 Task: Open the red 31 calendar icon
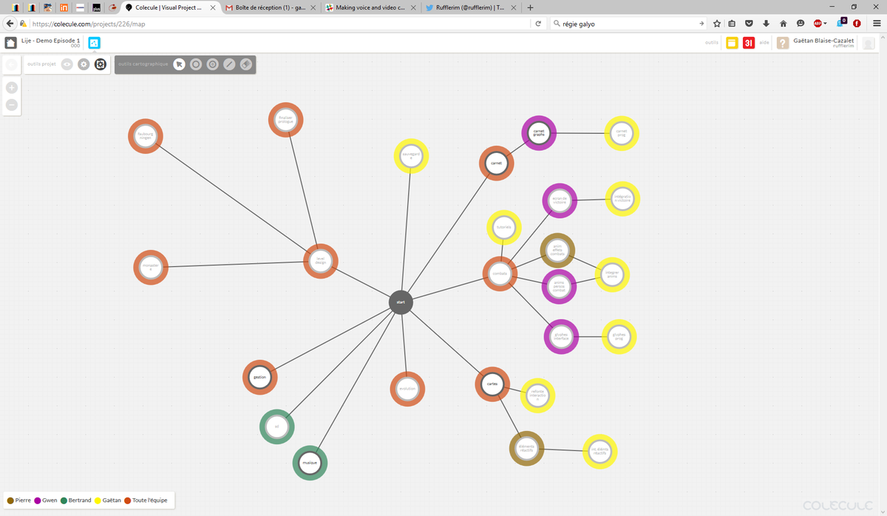click(x=748, y=43)
